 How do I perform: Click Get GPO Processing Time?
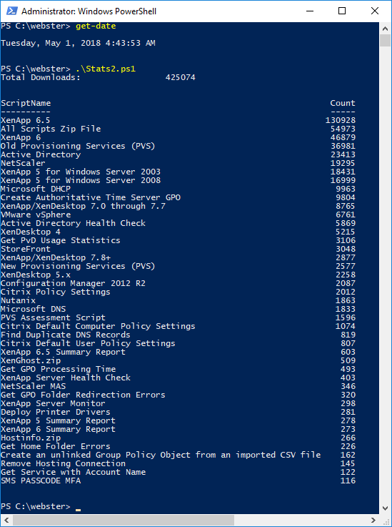[58, 369]
